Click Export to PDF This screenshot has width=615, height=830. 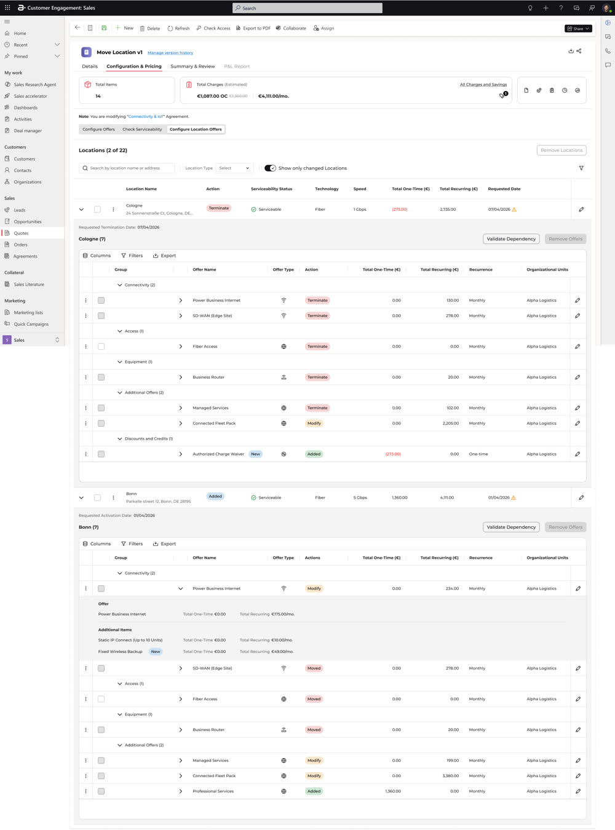(253, 28)
